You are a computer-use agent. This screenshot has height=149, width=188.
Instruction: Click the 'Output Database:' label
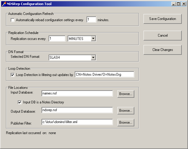23,111
